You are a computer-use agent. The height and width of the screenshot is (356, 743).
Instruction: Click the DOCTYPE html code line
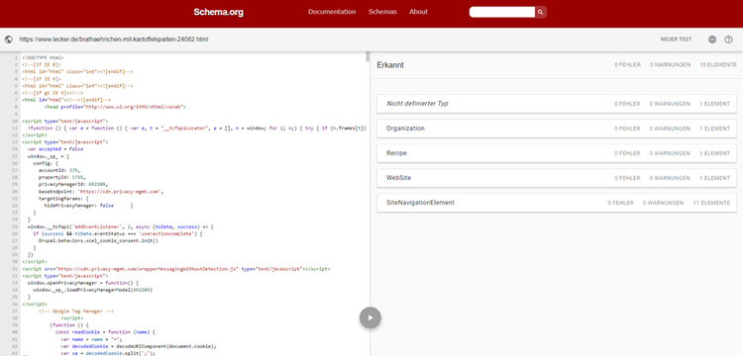(43, 57)
